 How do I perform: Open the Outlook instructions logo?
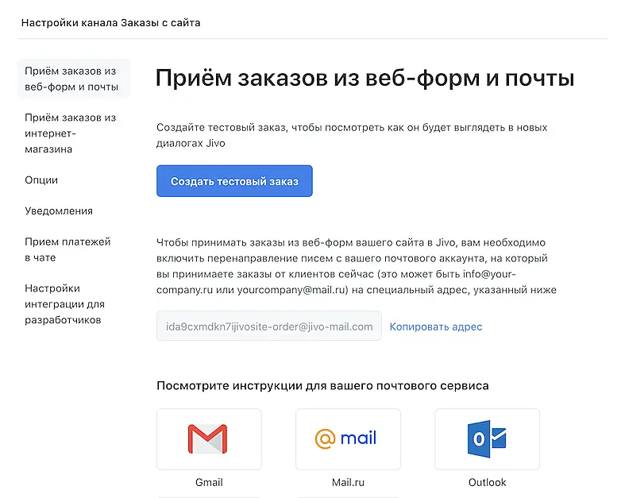click(x=487, y=438)
